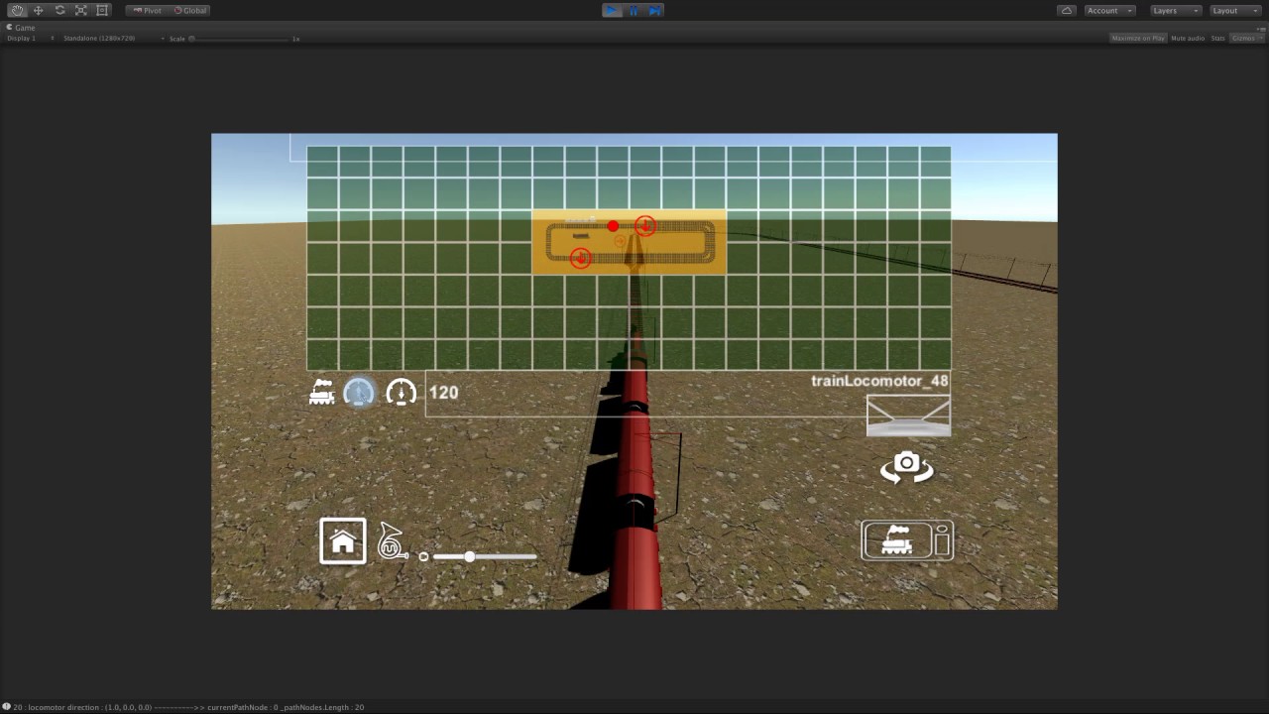Toggle Maximize on Play
The width and height of the screenshot is (1269, 714).
coord(1137,38)
